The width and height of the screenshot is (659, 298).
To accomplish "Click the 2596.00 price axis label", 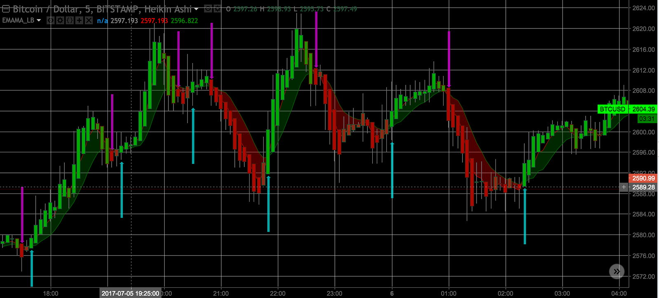I will [x=643, y=152].
